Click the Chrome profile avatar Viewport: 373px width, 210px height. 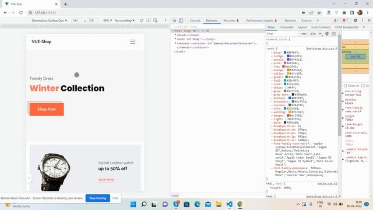tap(360, 13)
